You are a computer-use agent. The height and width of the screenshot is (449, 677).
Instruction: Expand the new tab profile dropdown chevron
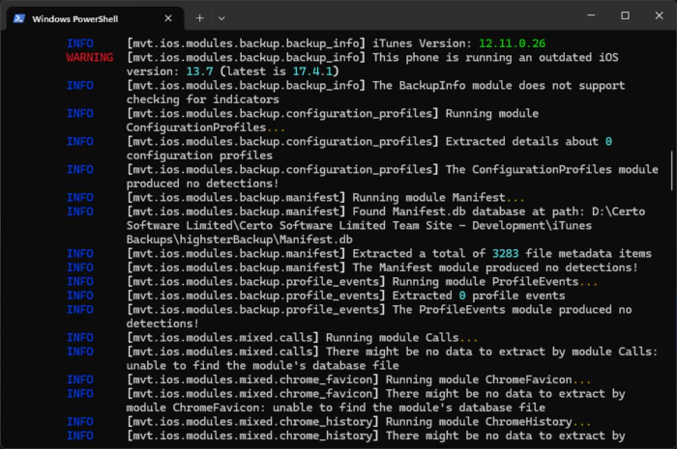coord(221,17)
